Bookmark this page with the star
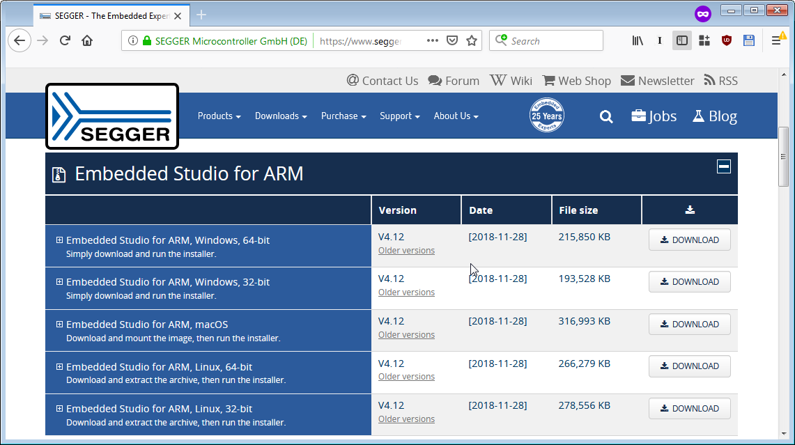Viewport: 795px width, 445px height. click(x=472, y=40)
